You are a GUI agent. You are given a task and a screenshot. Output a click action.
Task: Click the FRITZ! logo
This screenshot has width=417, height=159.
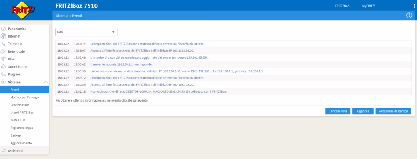[23, 10]
